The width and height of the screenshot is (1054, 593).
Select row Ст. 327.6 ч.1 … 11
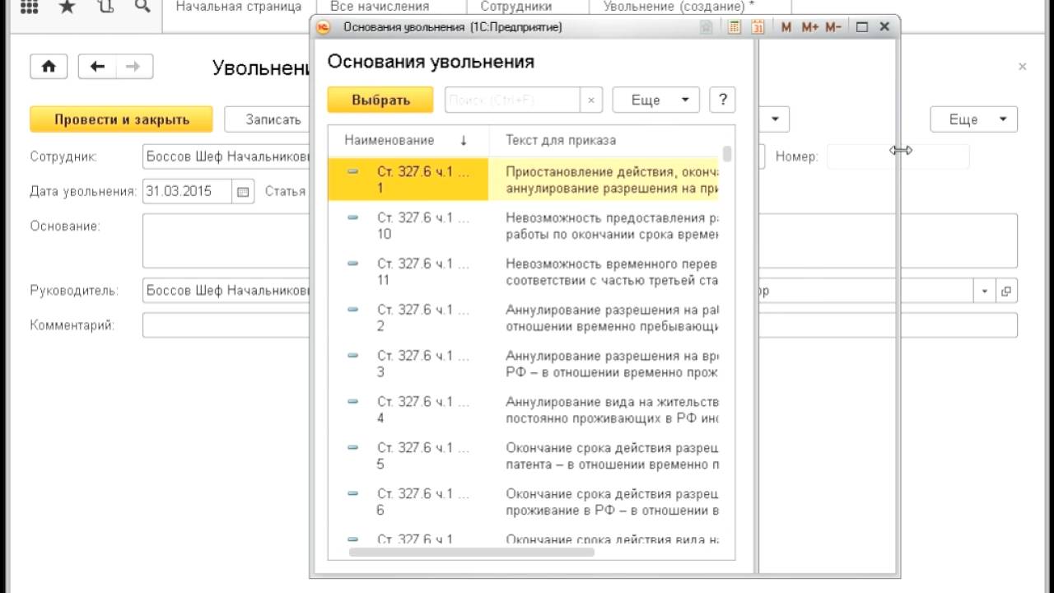[x=523, y=272]
